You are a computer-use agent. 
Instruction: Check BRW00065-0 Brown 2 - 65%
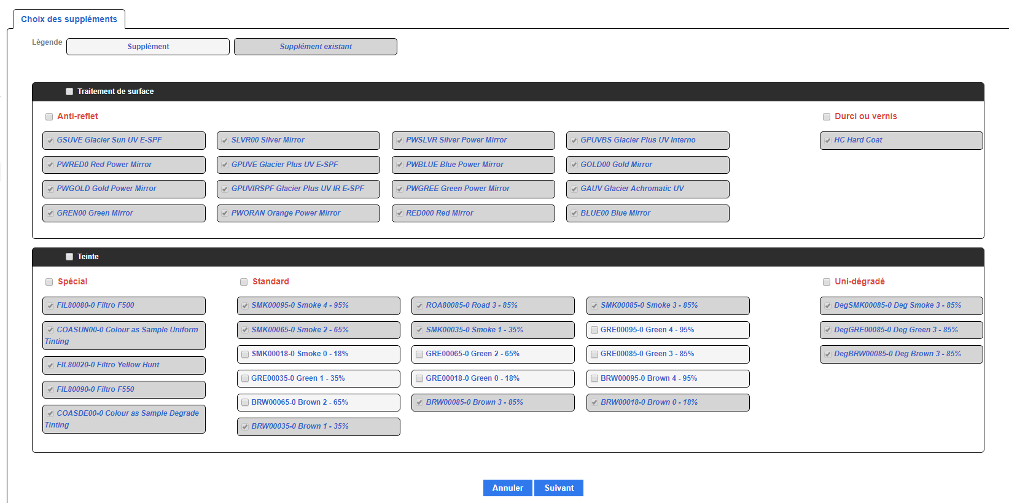click(245, 403)
